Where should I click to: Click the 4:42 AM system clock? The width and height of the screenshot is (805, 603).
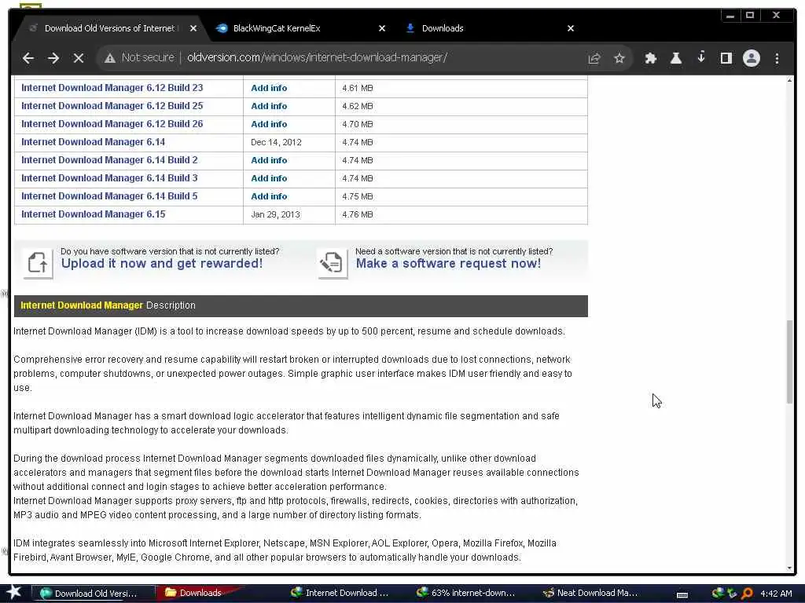point(776,594)
